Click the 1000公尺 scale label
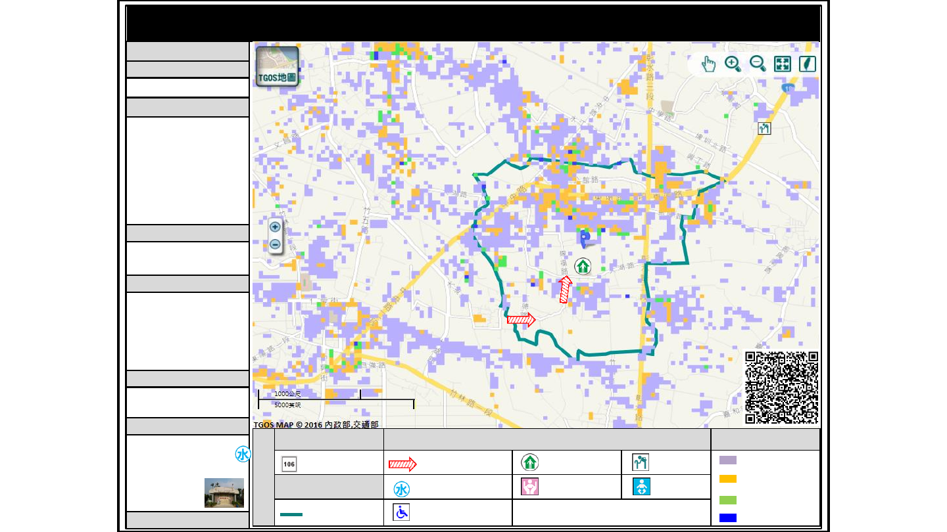This screenshot has width=947, height=532. coord(287,393)
